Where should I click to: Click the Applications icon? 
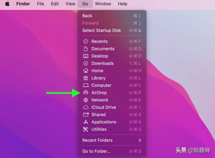tap(86, 122)
